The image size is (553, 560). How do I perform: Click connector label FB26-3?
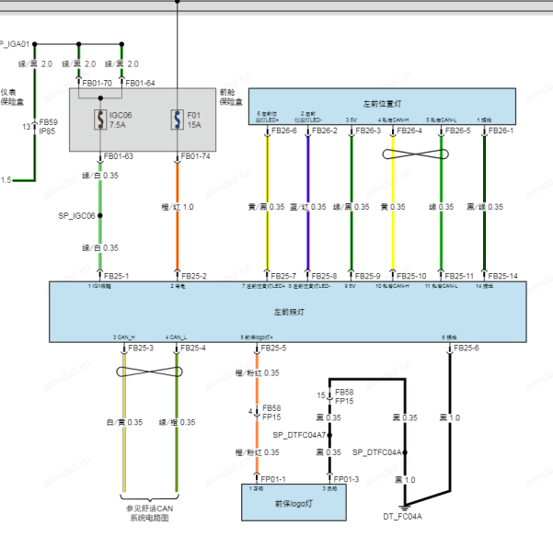coord(368,131)
